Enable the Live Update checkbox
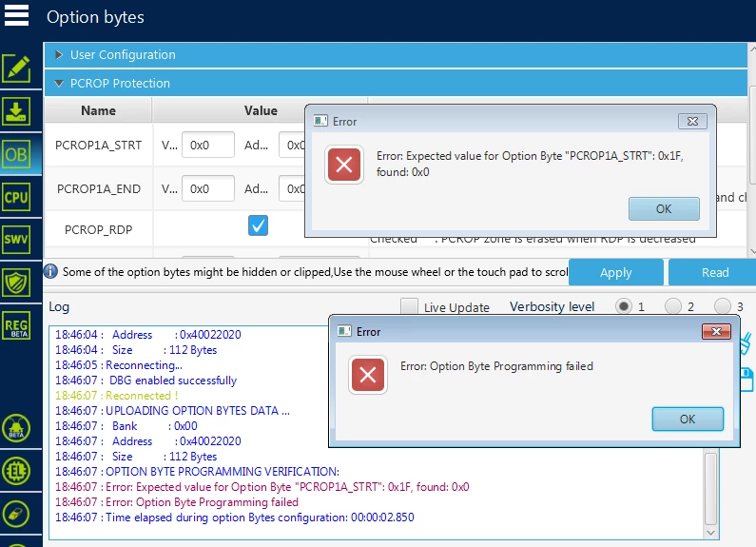This screenshot has width=756, height=547. pyautogui.click(x=409, y=306)
